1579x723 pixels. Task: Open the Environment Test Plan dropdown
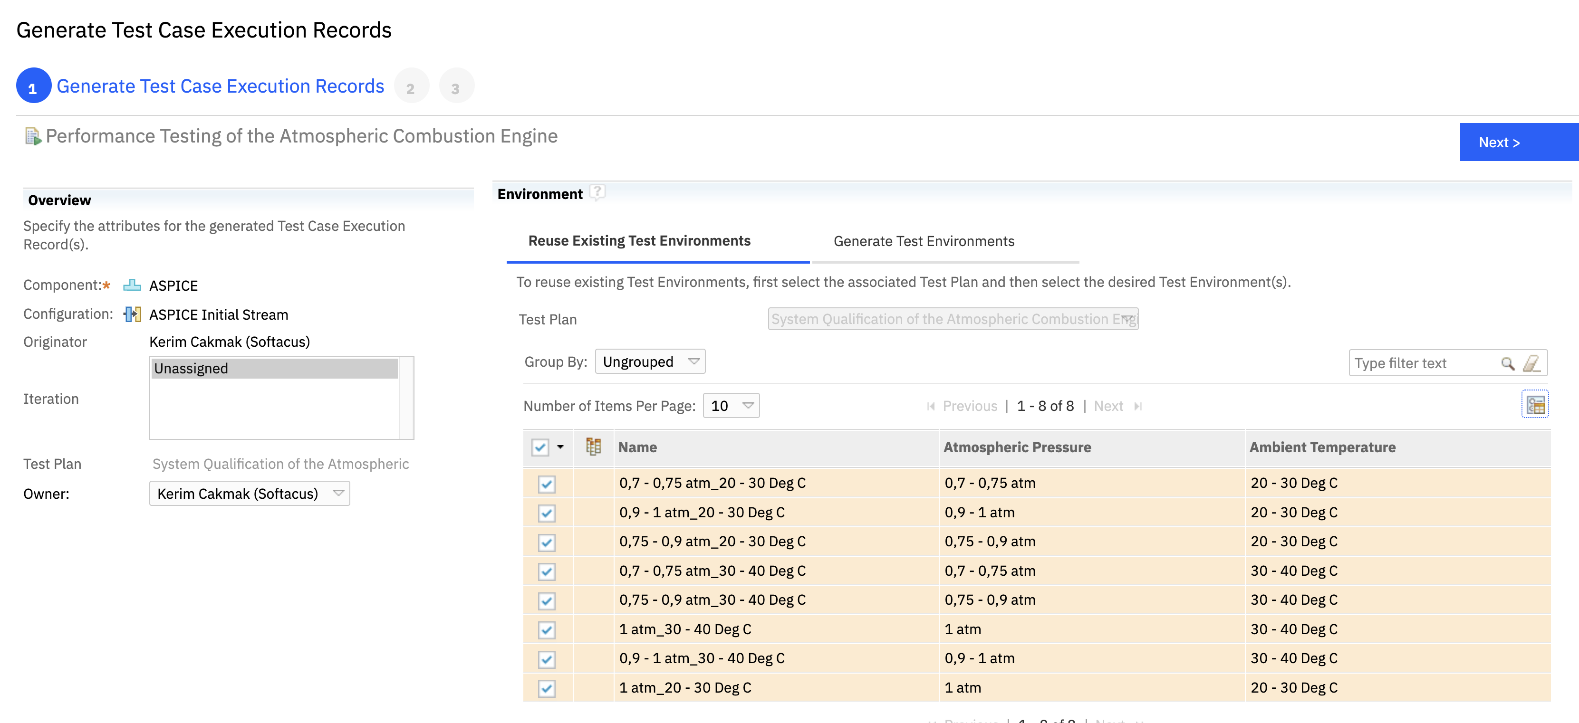point(953,319)
